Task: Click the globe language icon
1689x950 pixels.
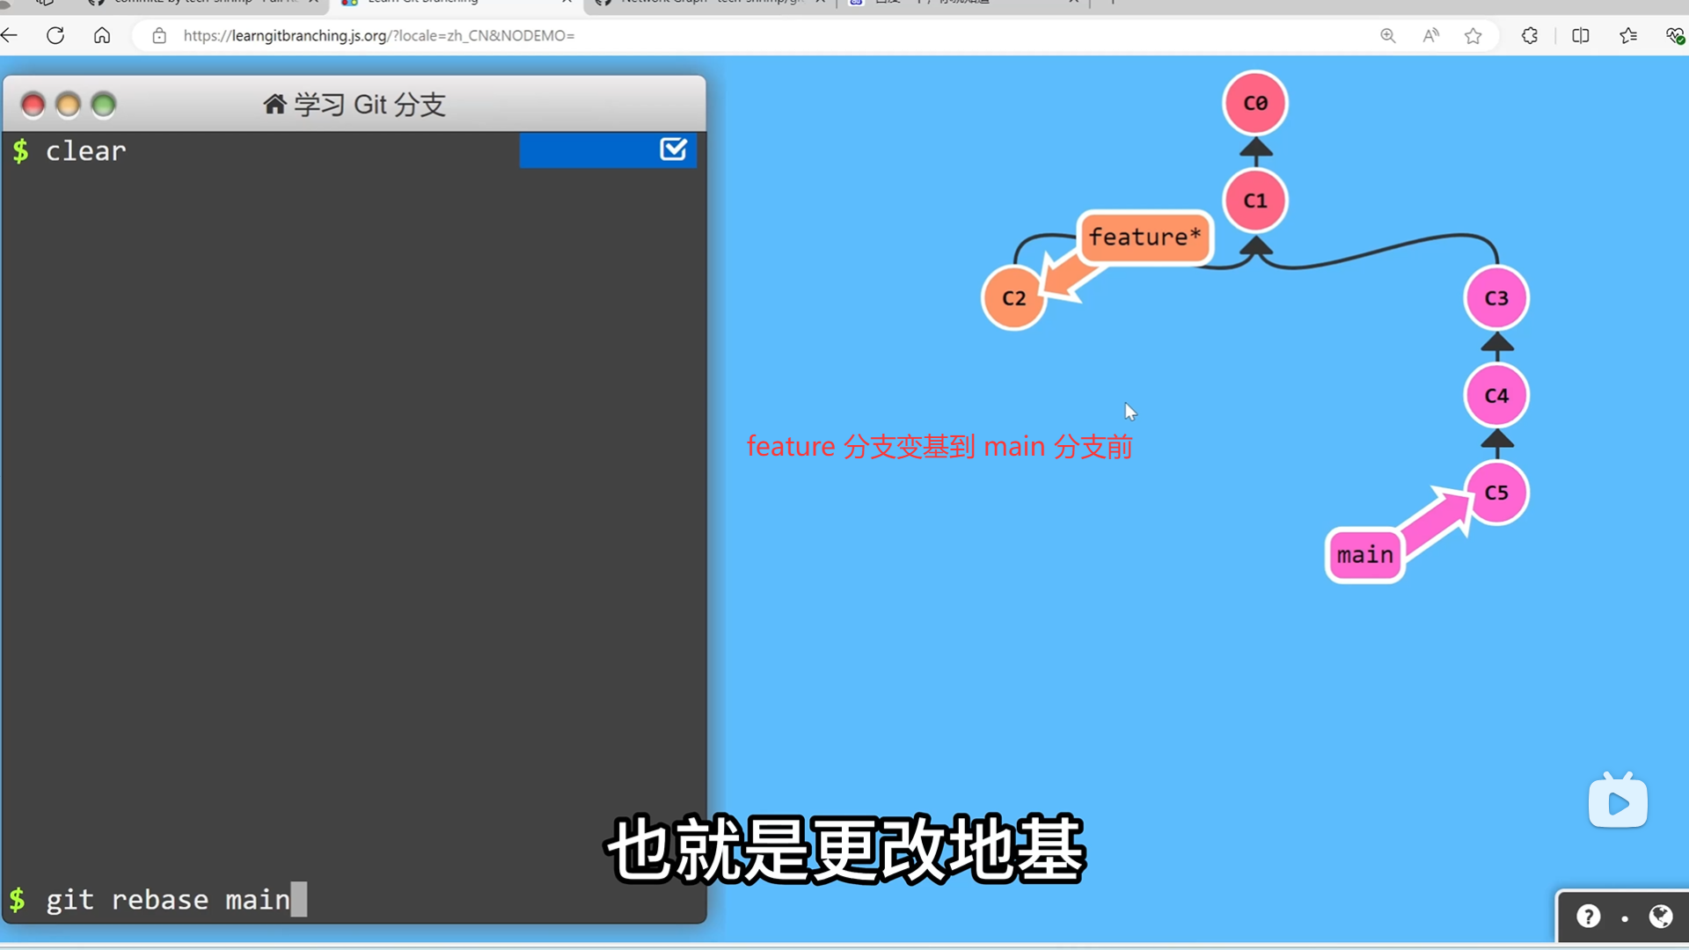Action: (1661, 917)
